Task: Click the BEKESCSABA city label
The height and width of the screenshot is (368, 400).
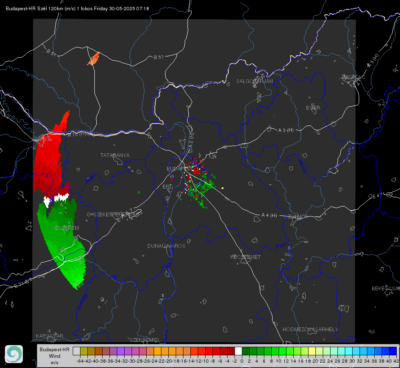Action: [386, 289]
